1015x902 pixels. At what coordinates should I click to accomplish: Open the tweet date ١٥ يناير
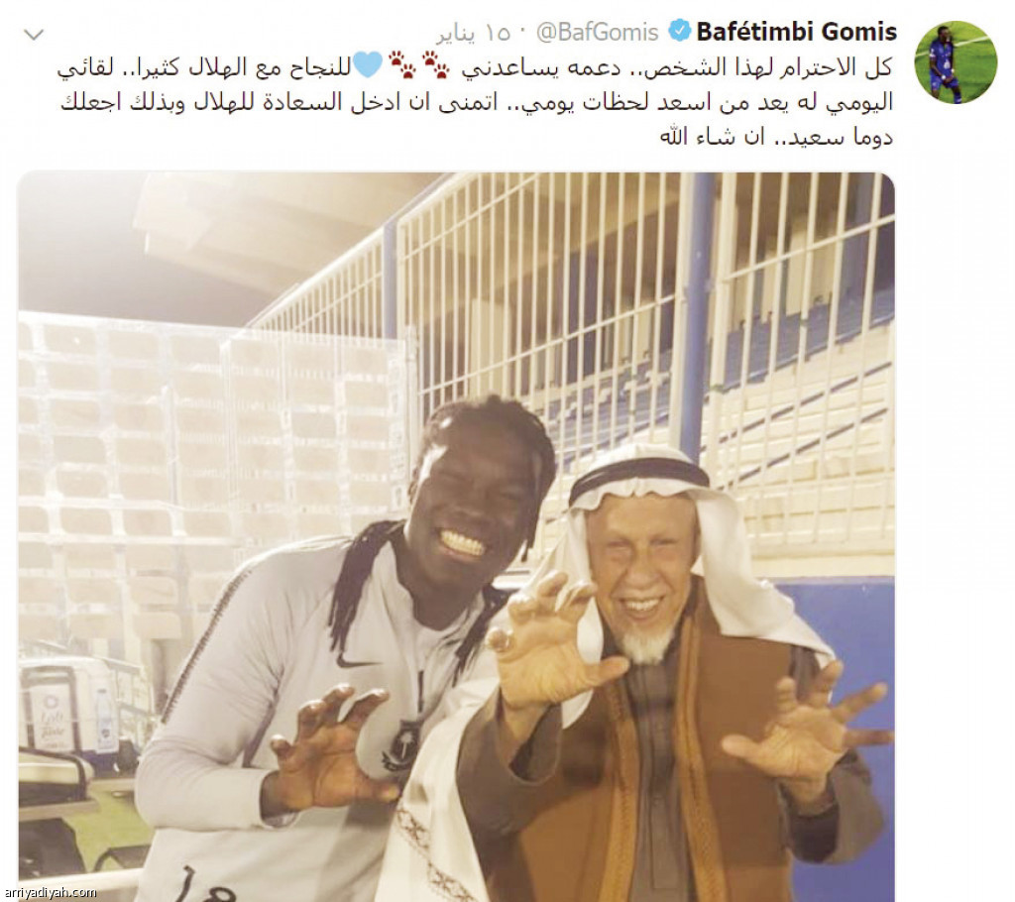473,33
